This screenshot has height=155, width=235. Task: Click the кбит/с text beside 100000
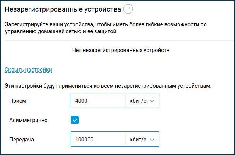click(138, 140)
